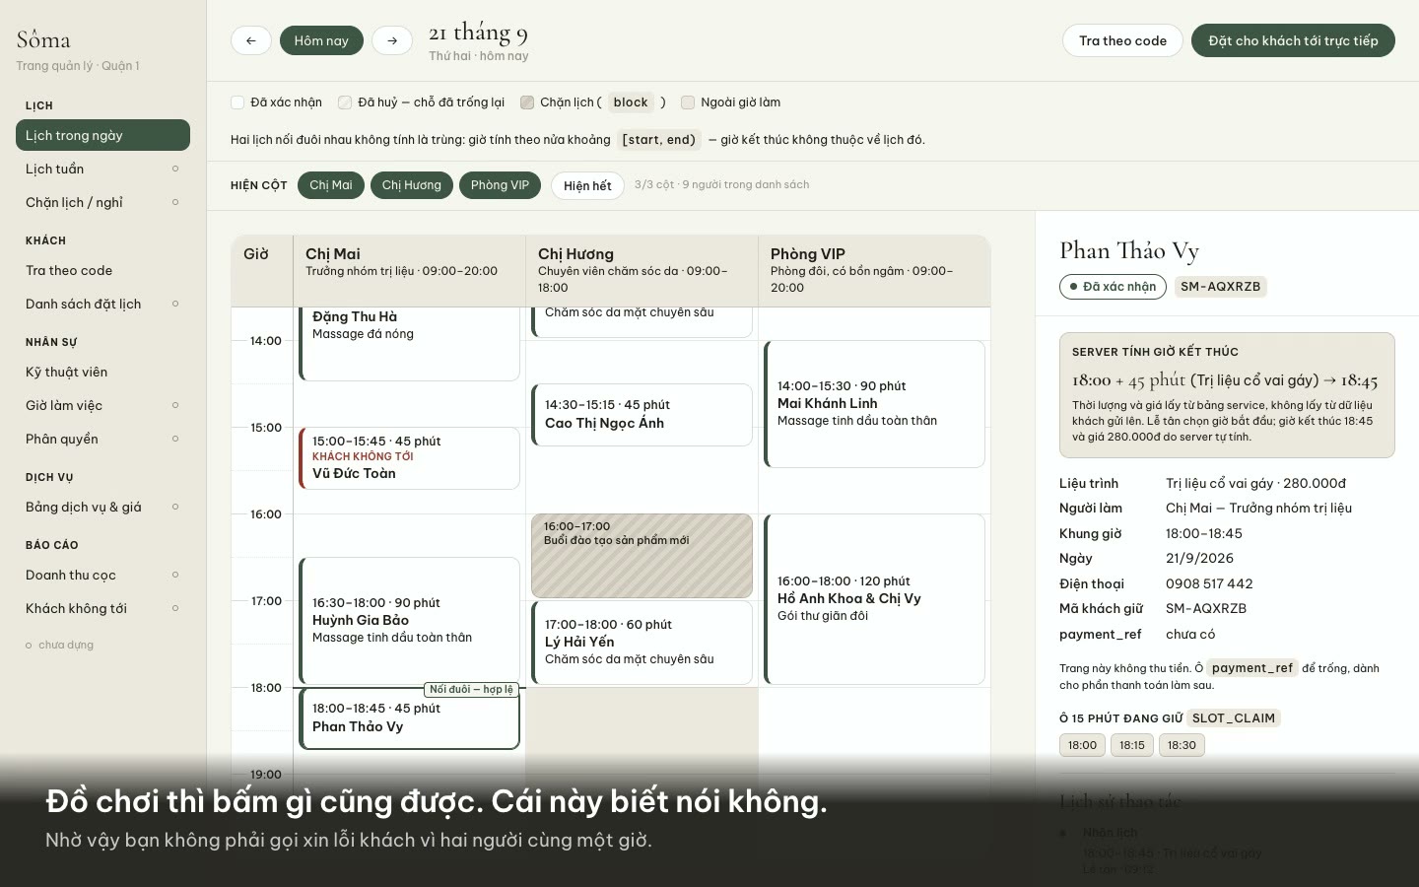Toggle the Ngoài giờ làm checkbox
Screen dimensions: 1419x887
[x=688, y=102]
